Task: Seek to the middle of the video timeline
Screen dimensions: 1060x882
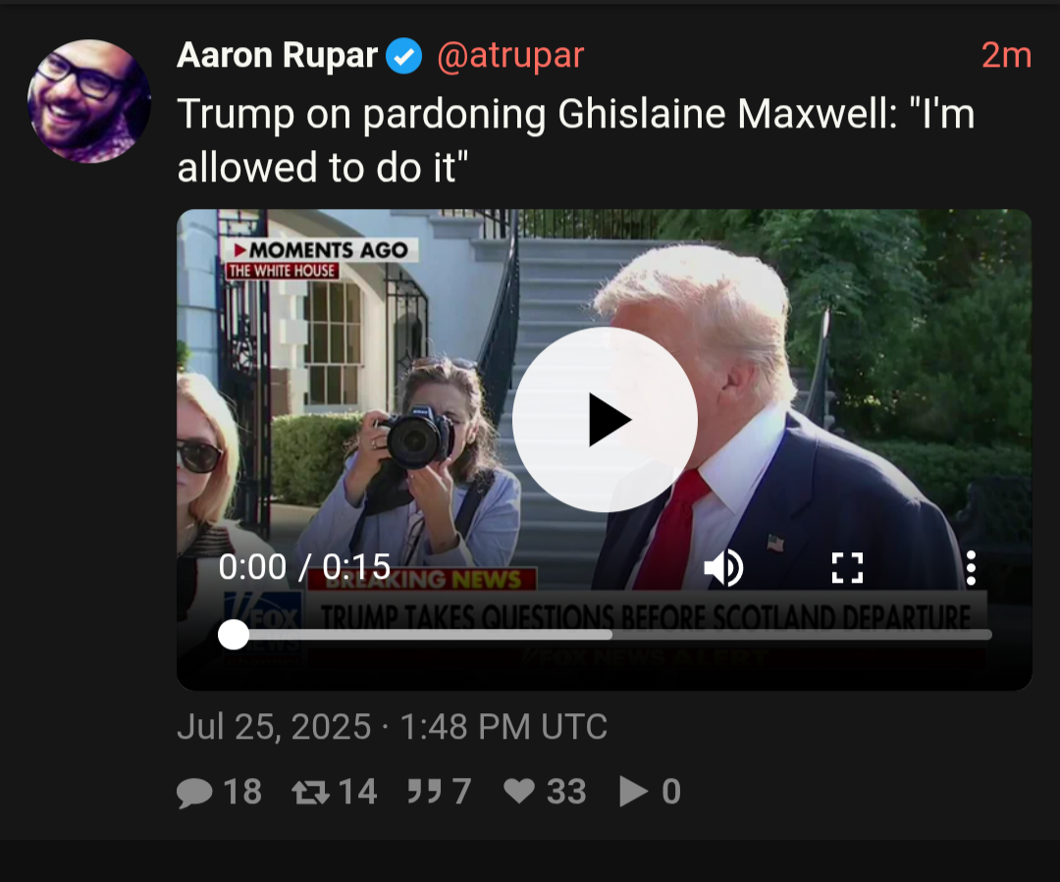Action: coord(605,635)
